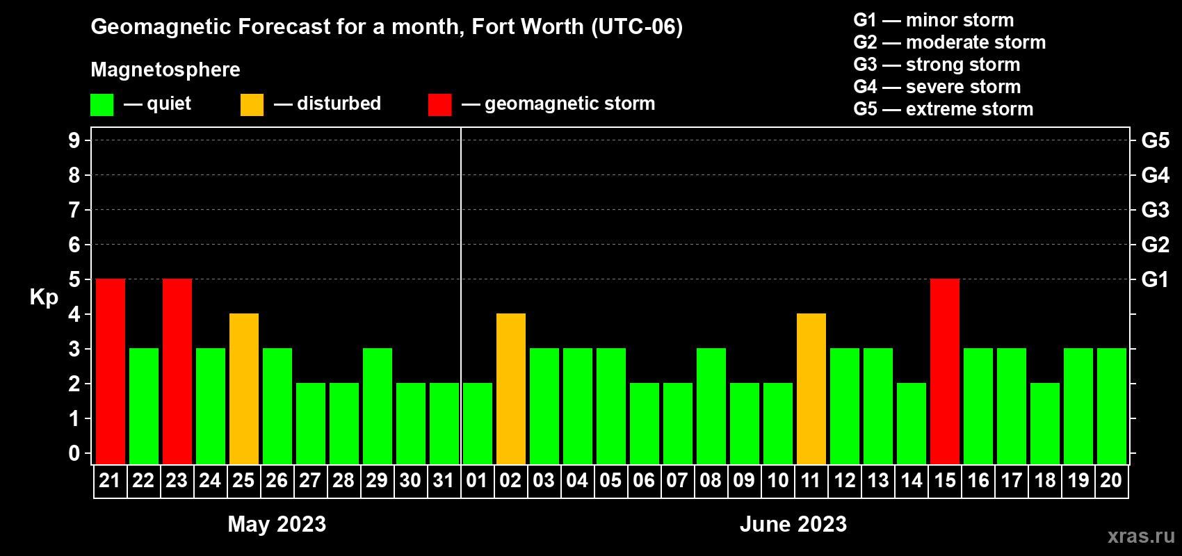
Task: Click the 'geomagnetic storm' legend label
Action: [x=570, y=104]
